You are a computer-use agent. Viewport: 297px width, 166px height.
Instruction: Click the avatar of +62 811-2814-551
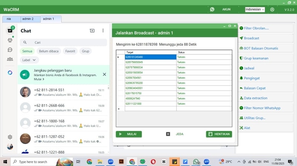25,92
